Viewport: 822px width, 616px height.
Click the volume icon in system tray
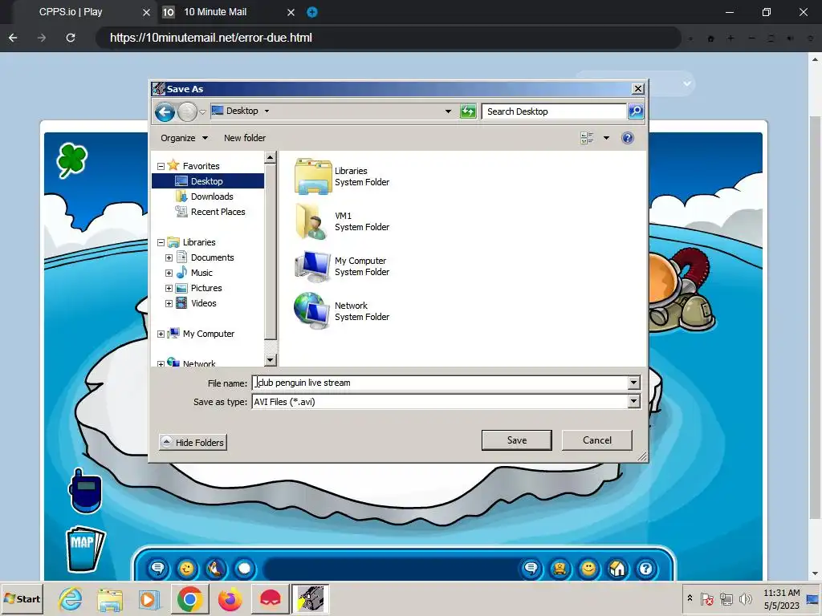(745, 599)
